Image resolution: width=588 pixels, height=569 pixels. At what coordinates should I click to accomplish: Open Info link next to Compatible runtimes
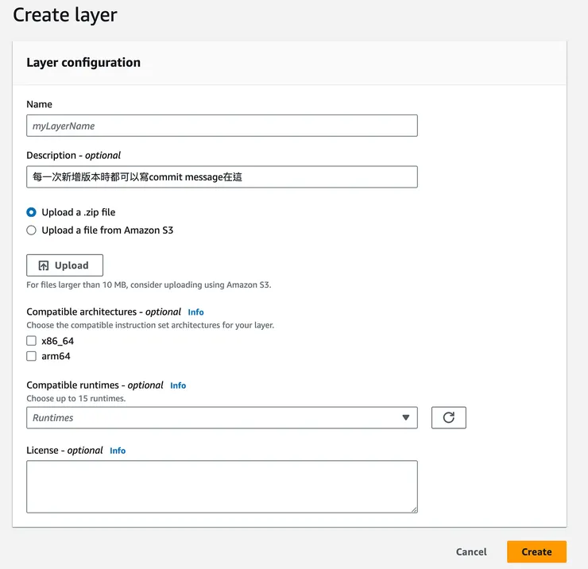click(x=178, y=385)
